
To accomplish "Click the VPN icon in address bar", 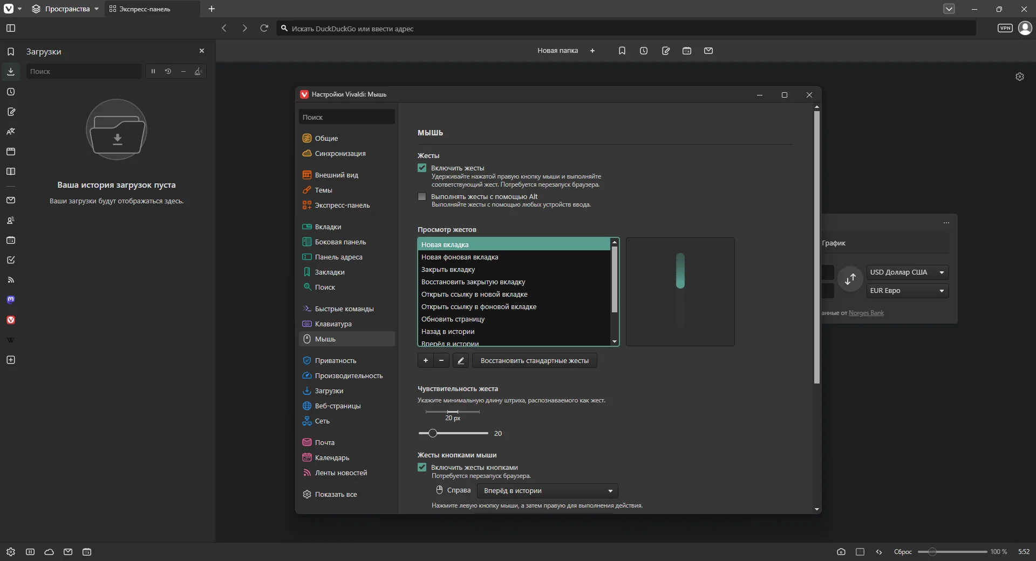I will (x=1005, y=28).
